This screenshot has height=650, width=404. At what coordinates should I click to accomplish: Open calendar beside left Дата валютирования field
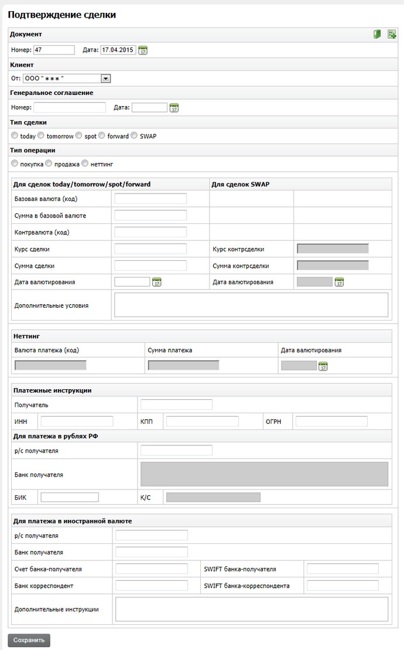tap(156, 282)
